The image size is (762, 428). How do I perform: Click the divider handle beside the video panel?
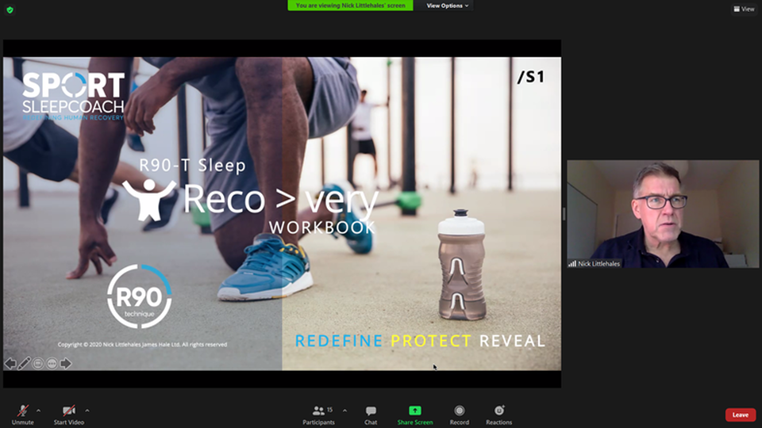point(564,213)
